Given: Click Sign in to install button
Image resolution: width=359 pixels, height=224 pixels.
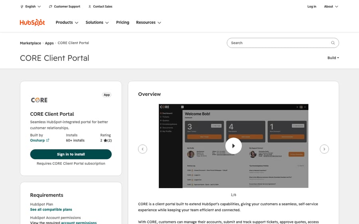Looking at the screenshot, I should click(x=71, y=154).
